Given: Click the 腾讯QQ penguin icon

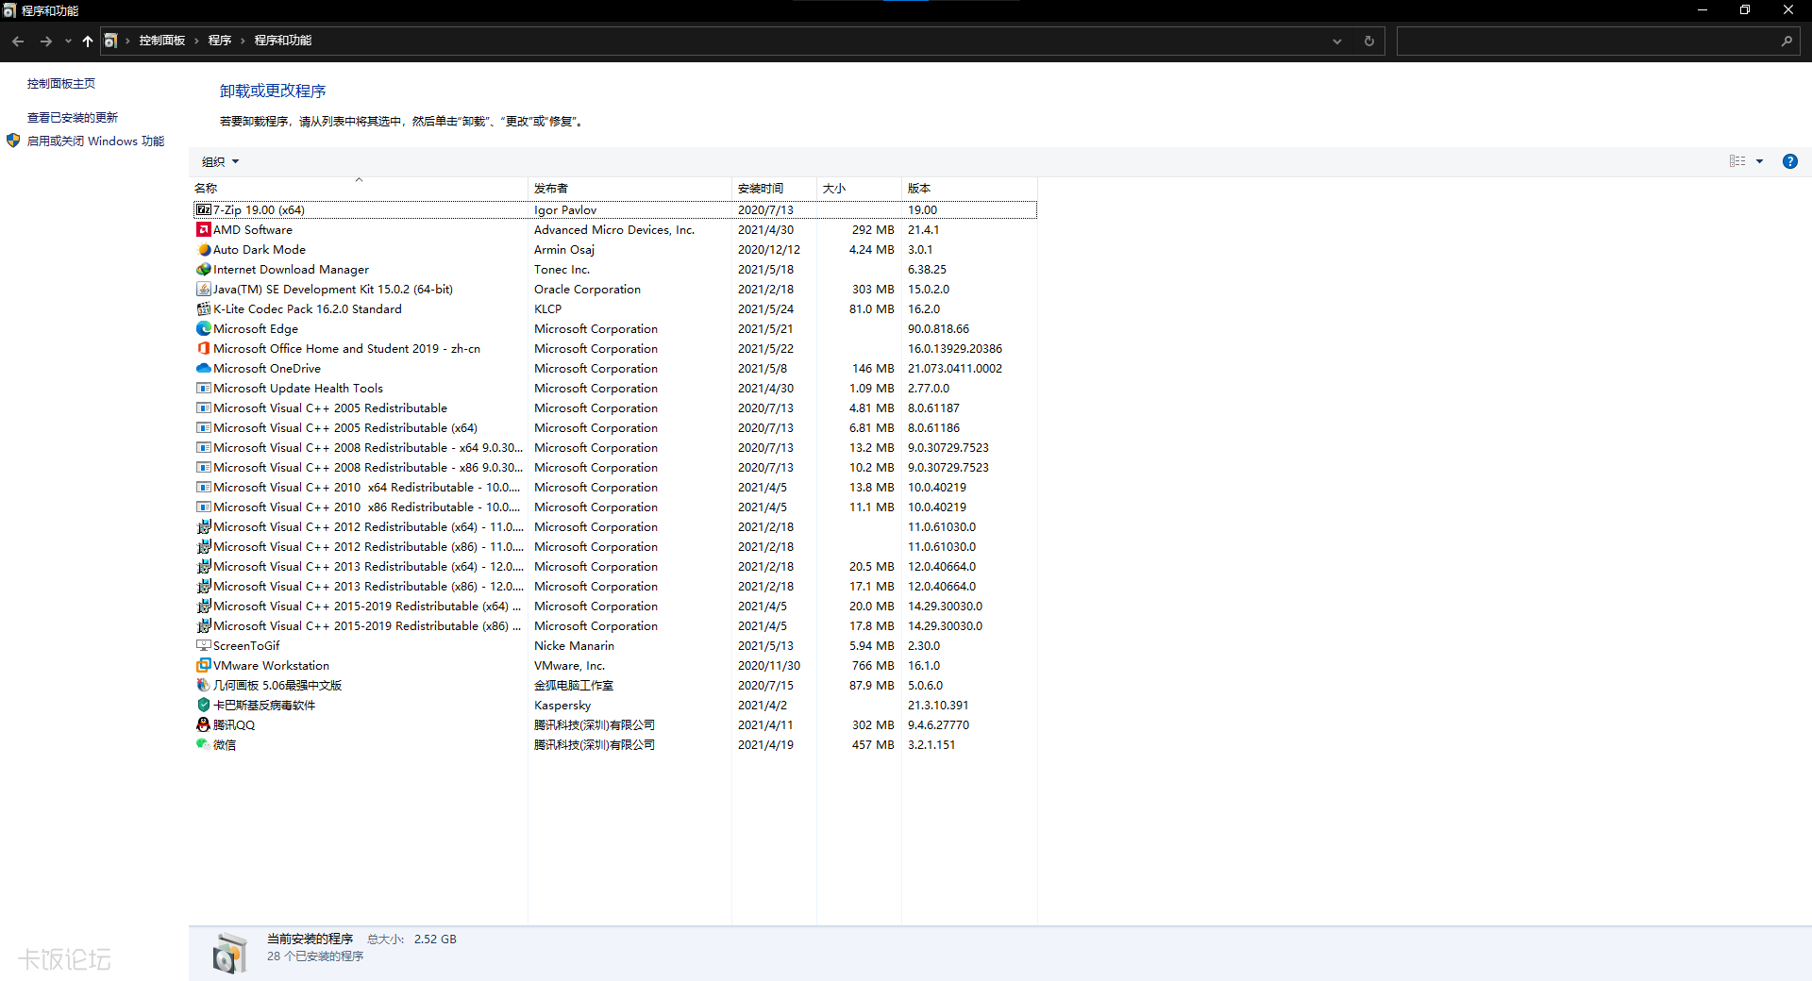Looking at the screenshot, I should (x=203, y=725).
